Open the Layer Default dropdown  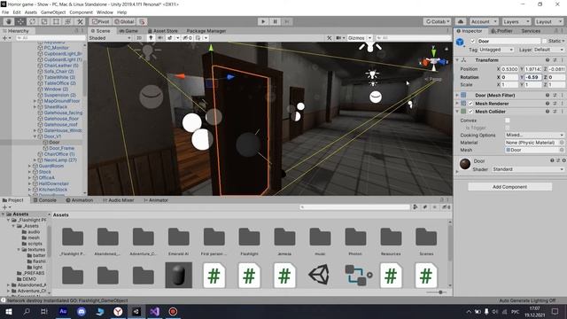[549, 50]
